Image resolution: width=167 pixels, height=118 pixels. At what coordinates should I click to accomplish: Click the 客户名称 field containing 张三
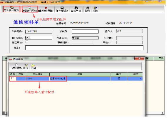coord(39,38)
